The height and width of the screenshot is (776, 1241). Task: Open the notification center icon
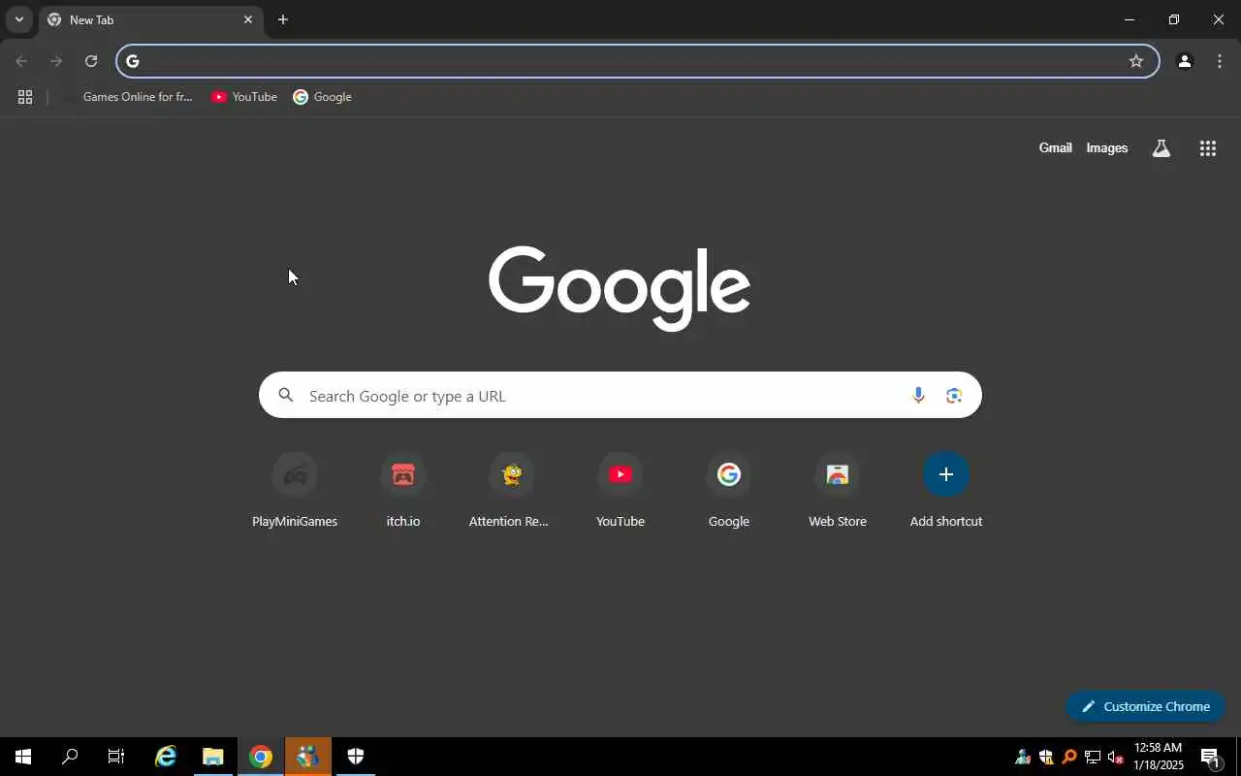(x=1210, y=757)
